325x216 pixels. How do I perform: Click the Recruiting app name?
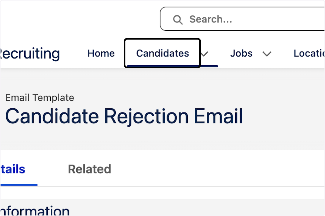point(30,53)
